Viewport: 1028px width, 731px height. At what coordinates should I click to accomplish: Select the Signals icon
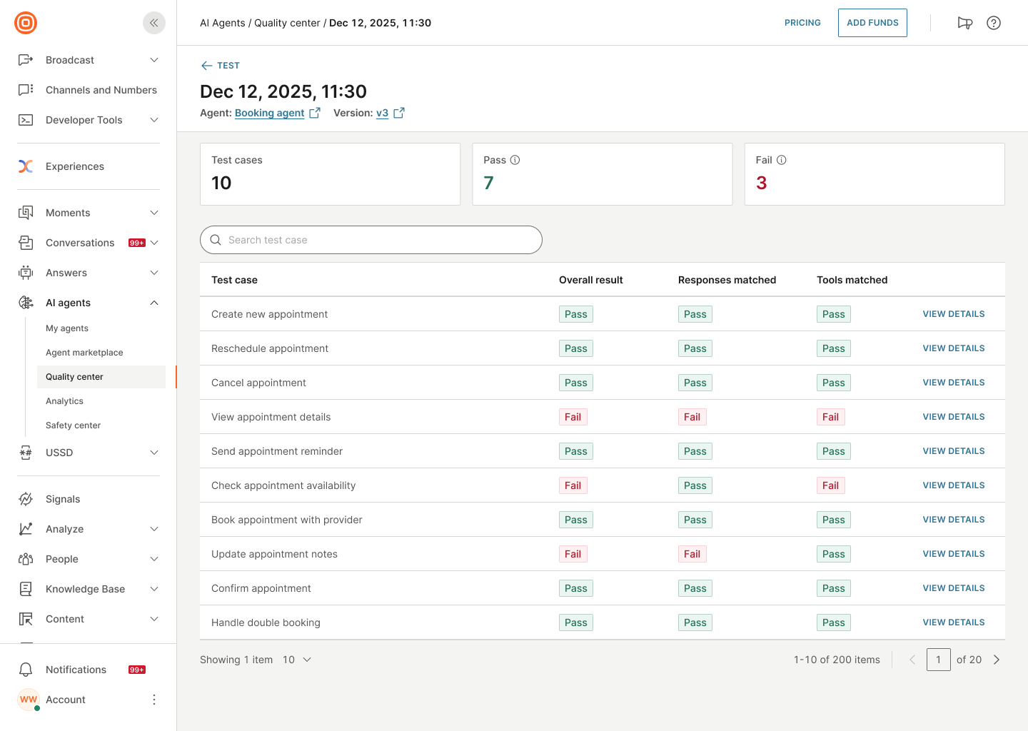coord(26,498)
